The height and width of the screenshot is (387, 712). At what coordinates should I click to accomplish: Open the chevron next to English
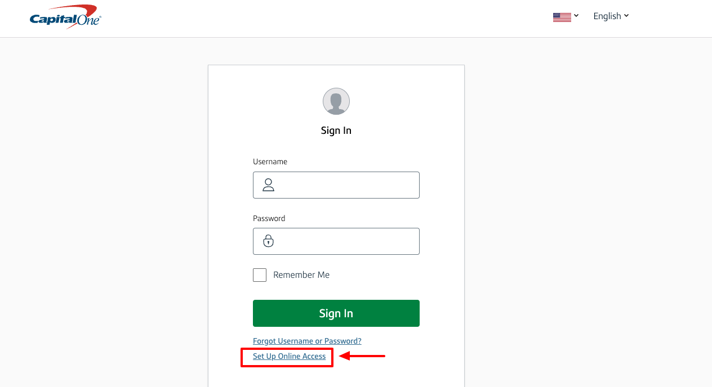[x=626, y=16]
